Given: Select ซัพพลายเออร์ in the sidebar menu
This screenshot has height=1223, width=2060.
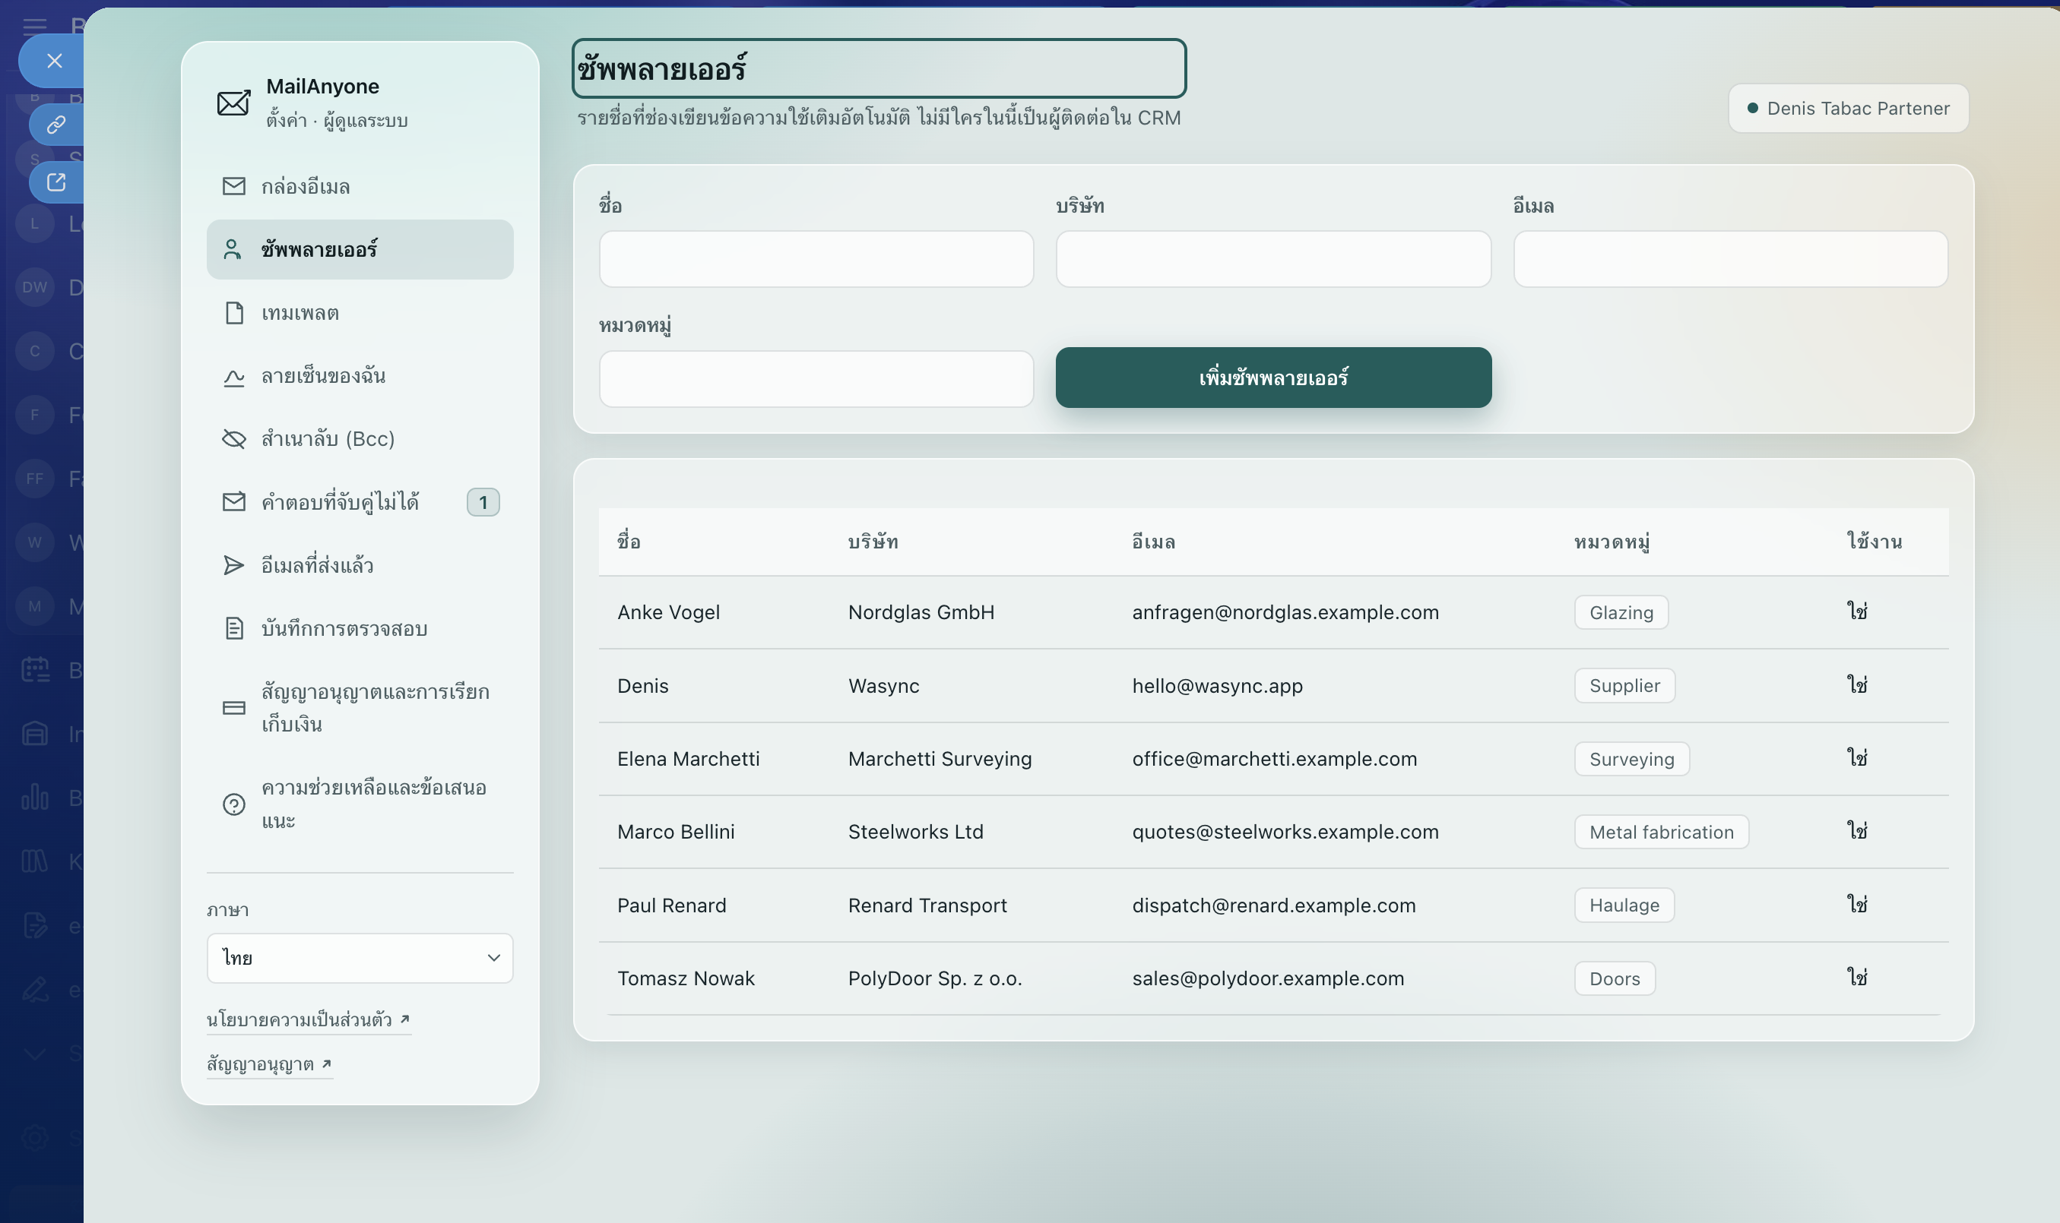Looking at the screenshot, I should [360, 250].
